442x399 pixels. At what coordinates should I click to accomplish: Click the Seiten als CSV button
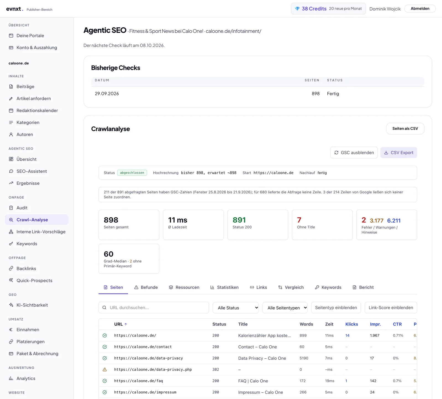coord(405,128)
